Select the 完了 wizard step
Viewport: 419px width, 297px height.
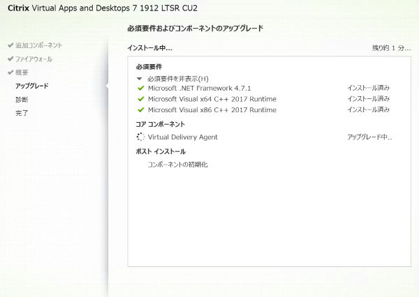(x=22, y=113)
